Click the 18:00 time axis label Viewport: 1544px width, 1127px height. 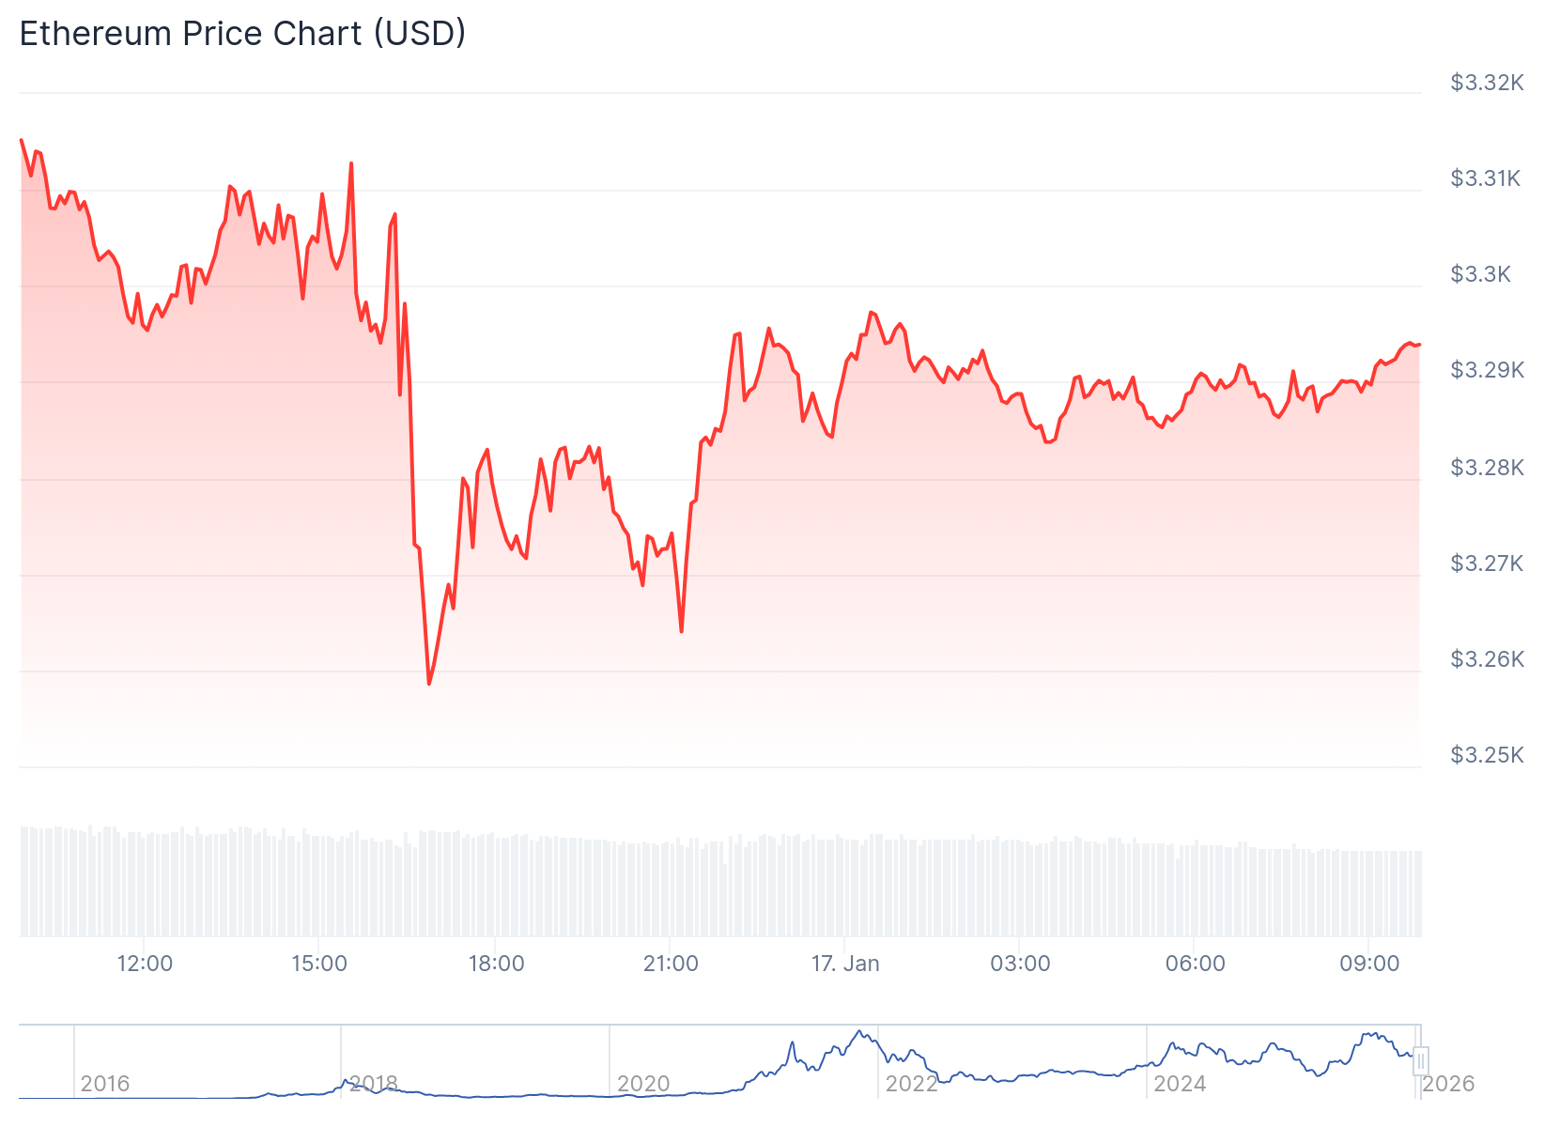coord(496,964)
